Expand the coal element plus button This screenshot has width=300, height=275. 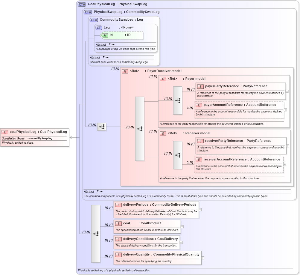click(x=182, y=226)
